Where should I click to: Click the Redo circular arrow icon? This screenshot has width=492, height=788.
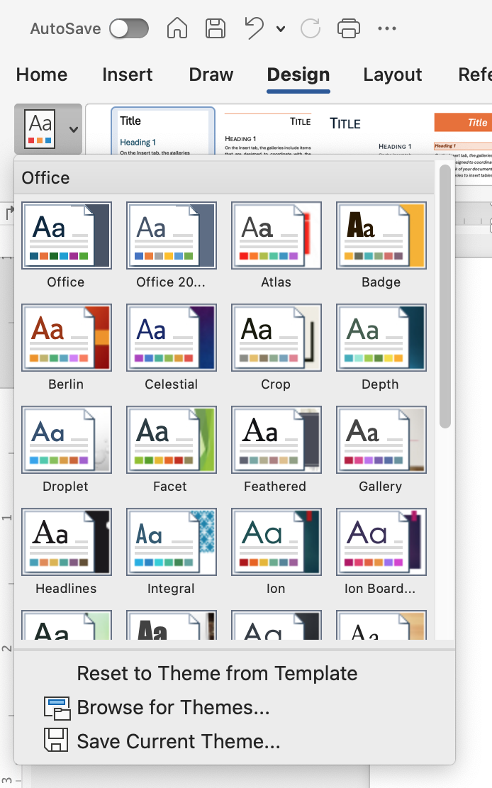coord(311,28)
